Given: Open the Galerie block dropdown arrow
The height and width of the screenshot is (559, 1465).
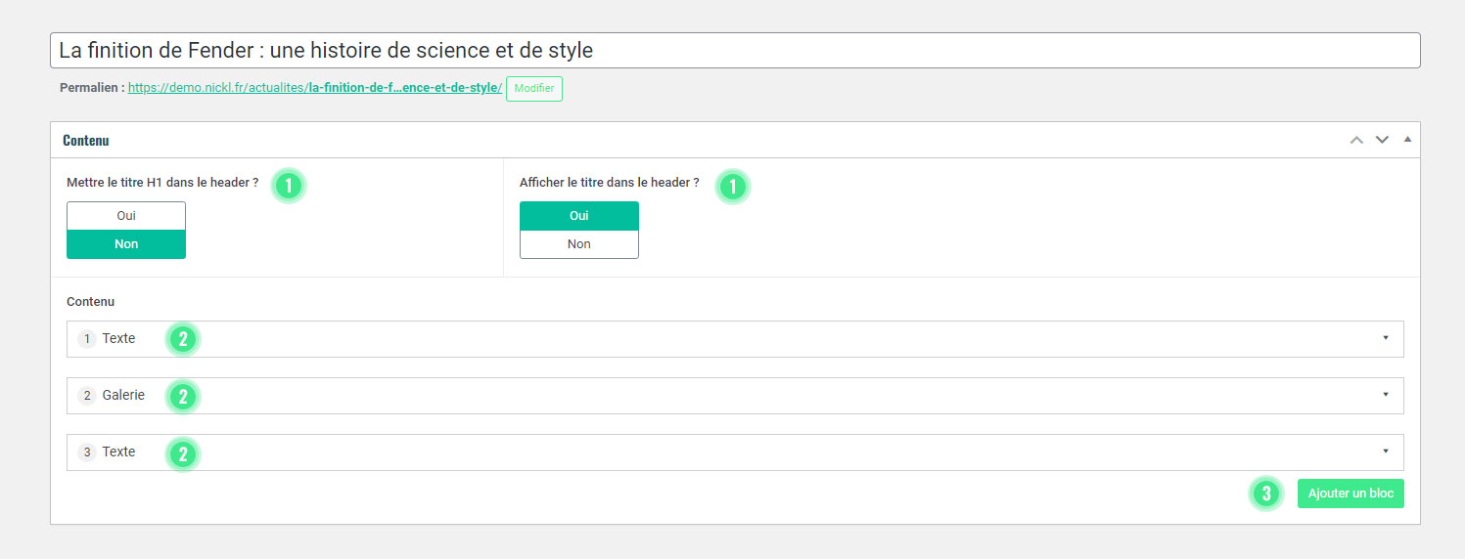Looking at the screenshot, I should 1386,395.
